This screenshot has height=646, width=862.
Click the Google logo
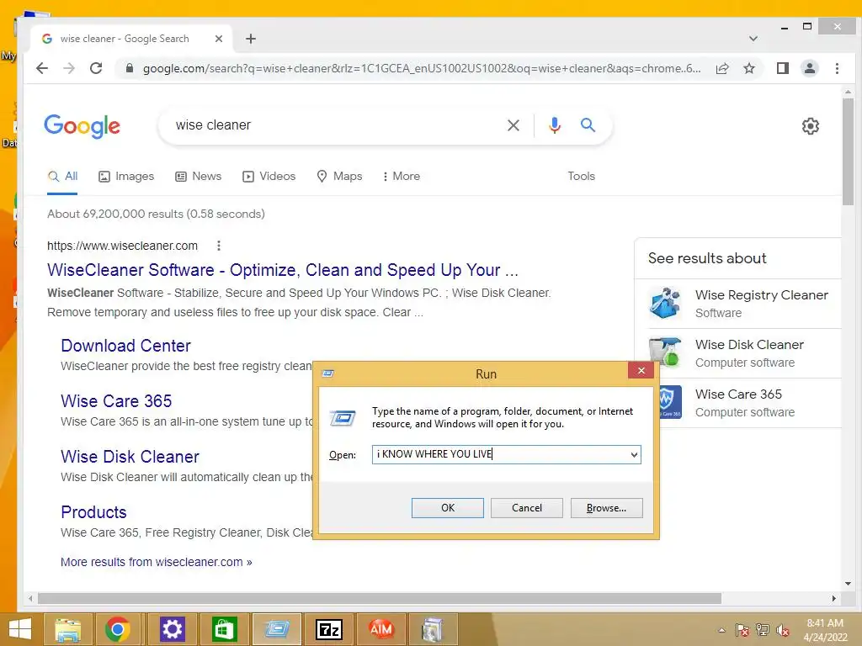pos(82,126)
